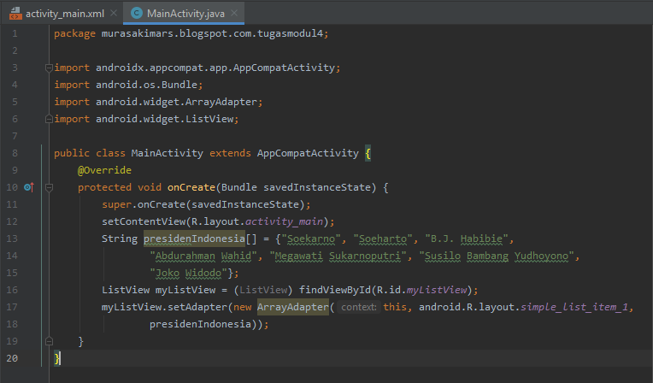Click findViewById call on line 16
The width and height of the screenshot is (653, 383).
pos(335,290)
